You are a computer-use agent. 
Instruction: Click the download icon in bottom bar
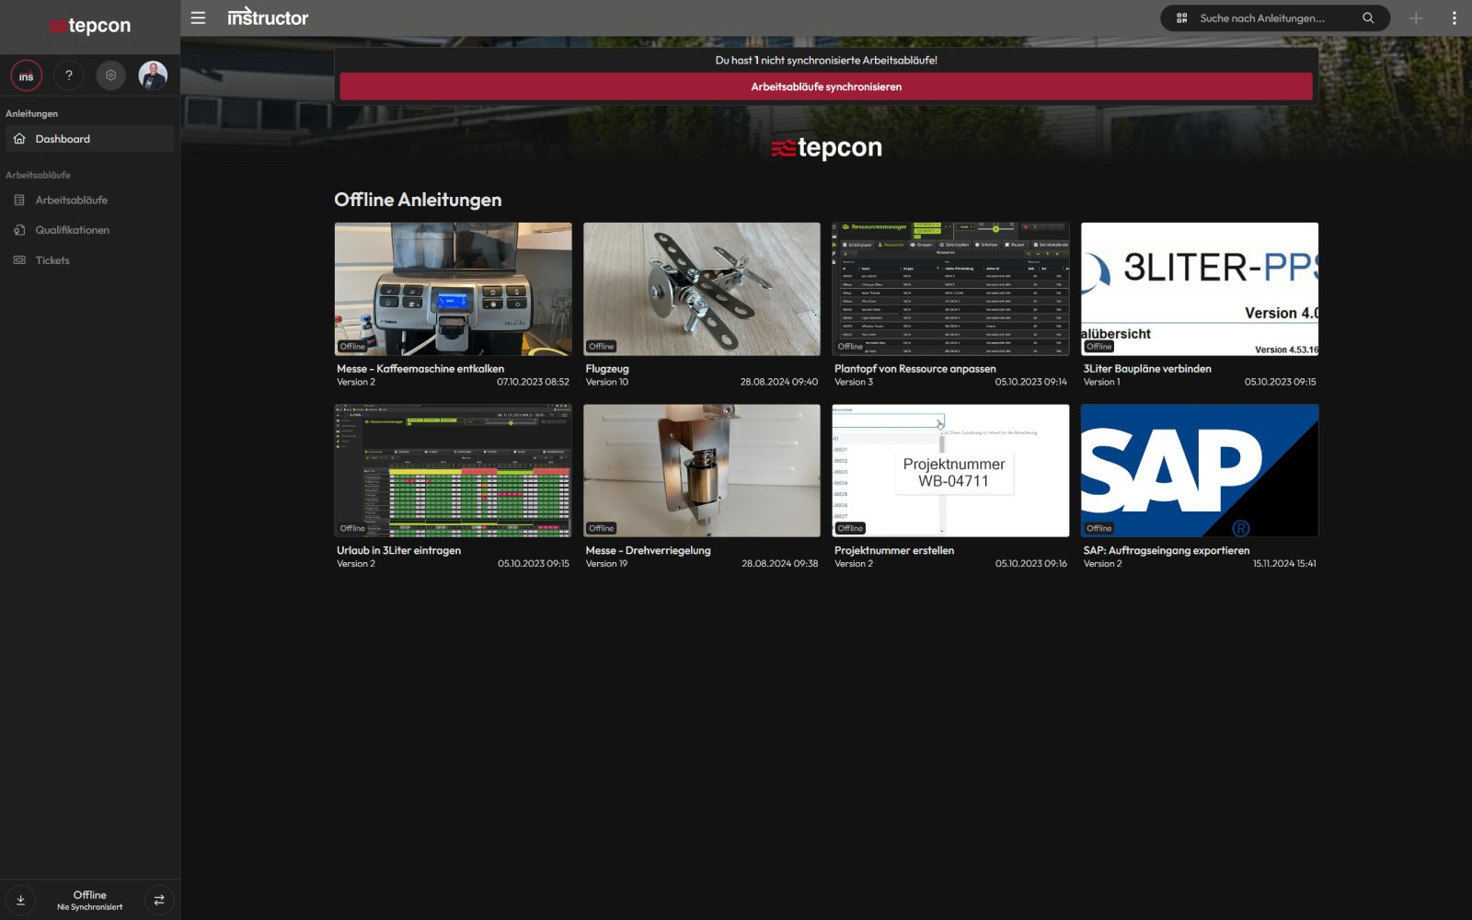click(20, 900)
